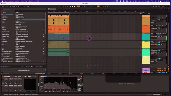Screen dimensions: 171x96
Task: Open the Instruments category in the browser
Action: point(6,31)
